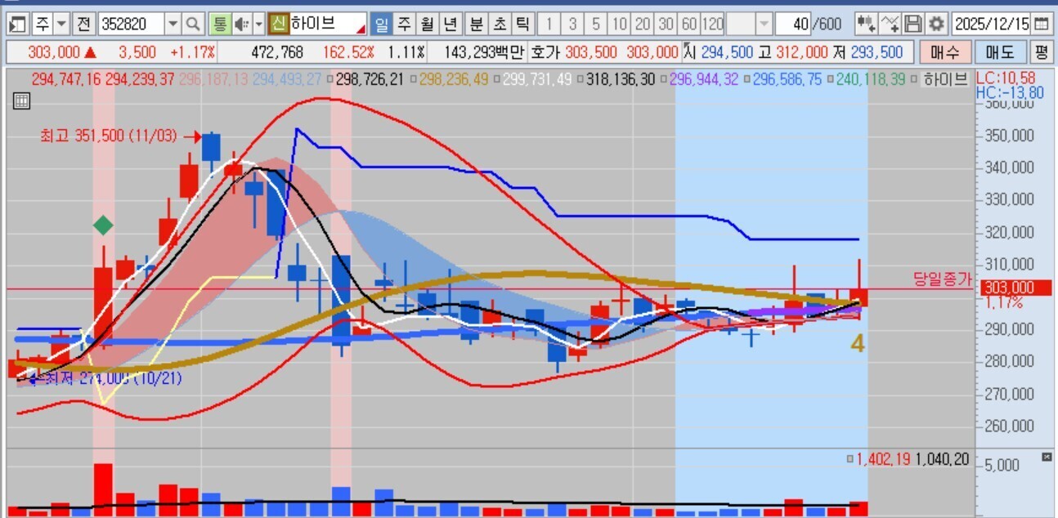The height and width of the screenshot is (518, 1058).
Task: Expand the speaker options dropdown arrow
Action: coord(259,24)
